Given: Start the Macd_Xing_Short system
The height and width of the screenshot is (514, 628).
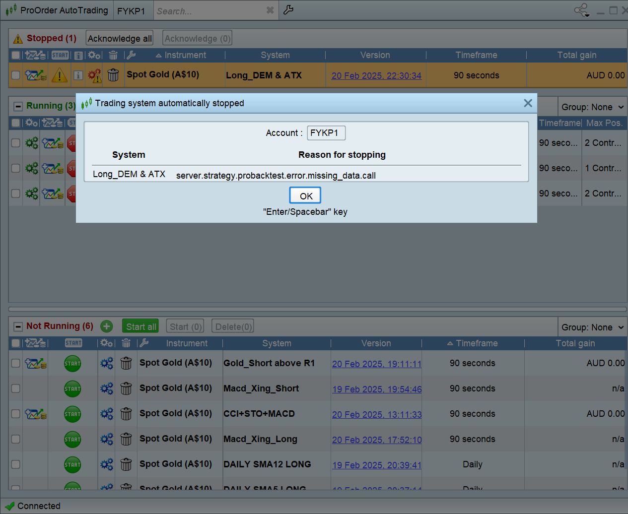Looking at the screenshot, I should pyautogui.click(x=72, y=389).
